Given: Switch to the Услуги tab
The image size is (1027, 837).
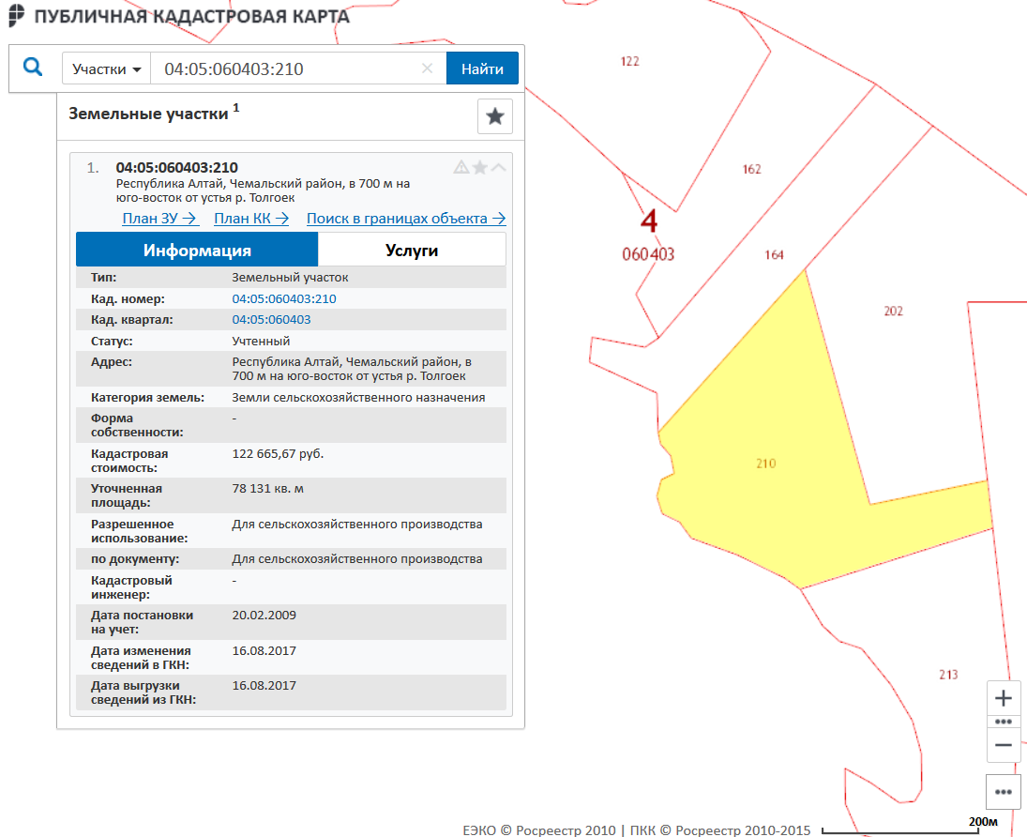Looking at the screenshot, I should coord(412,251).
